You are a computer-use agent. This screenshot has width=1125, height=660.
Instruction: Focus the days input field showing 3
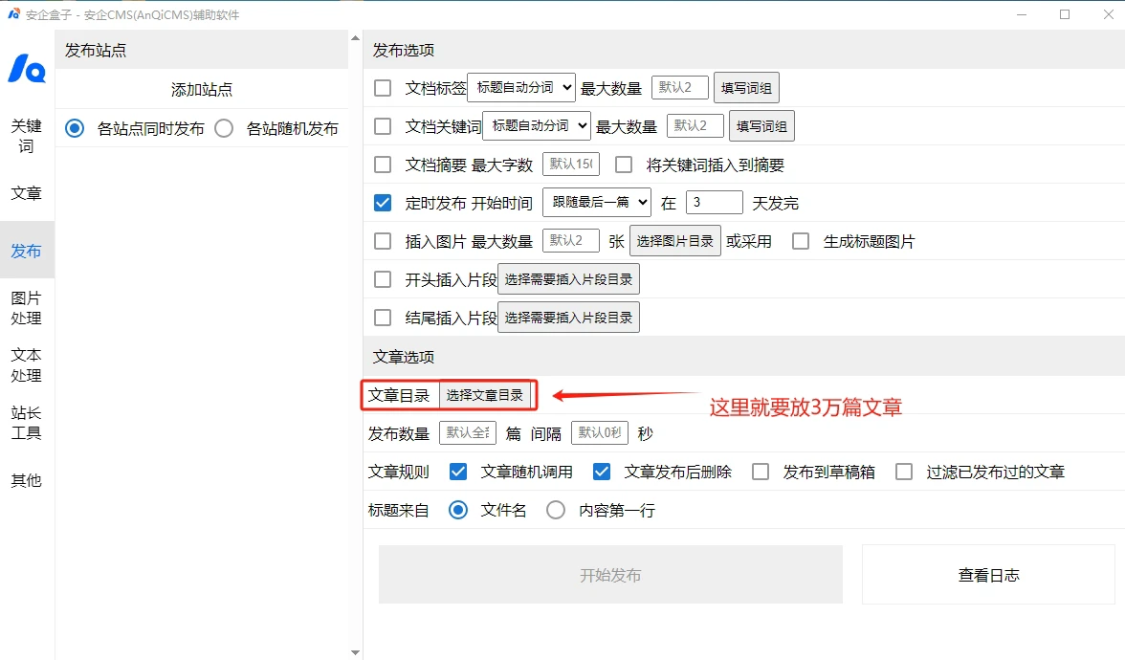tap(714, 203)
